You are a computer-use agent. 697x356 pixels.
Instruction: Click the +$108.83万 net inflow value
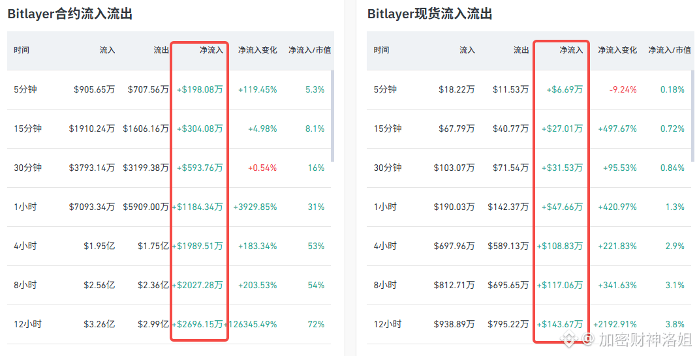pos(560,246)
